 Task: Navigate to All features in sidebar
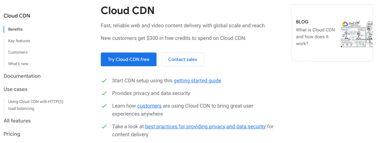point(17,120)
